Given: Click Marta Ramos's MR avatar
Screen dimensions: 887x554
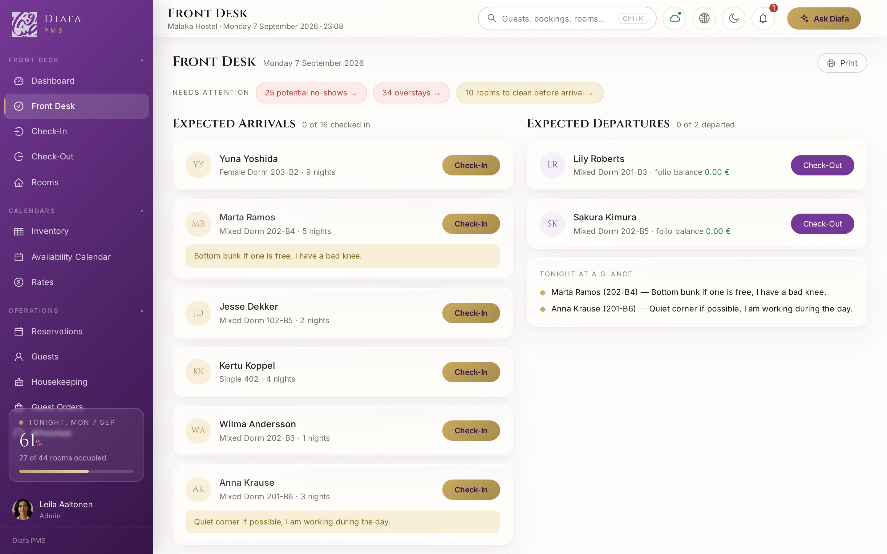Looking at the screenshot, I should 198,224.
